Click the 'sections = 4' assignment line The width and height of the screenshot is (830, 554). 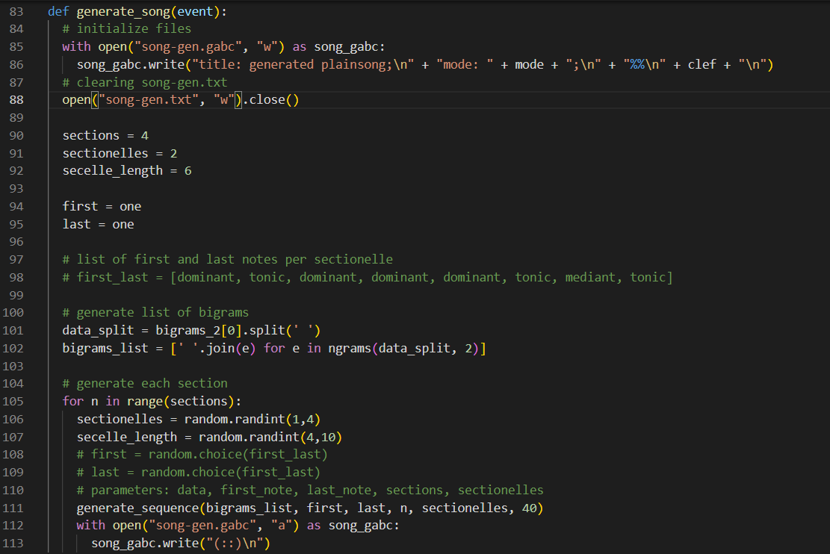(105, 135)
